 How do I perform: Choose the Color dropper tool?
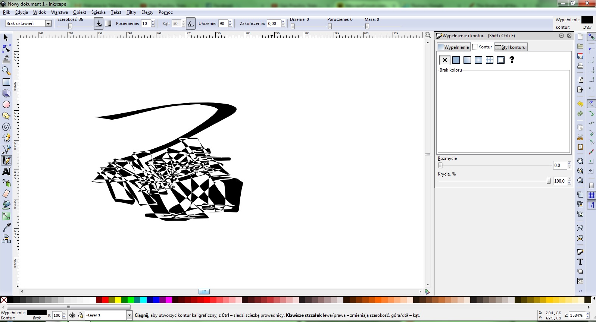6,227
